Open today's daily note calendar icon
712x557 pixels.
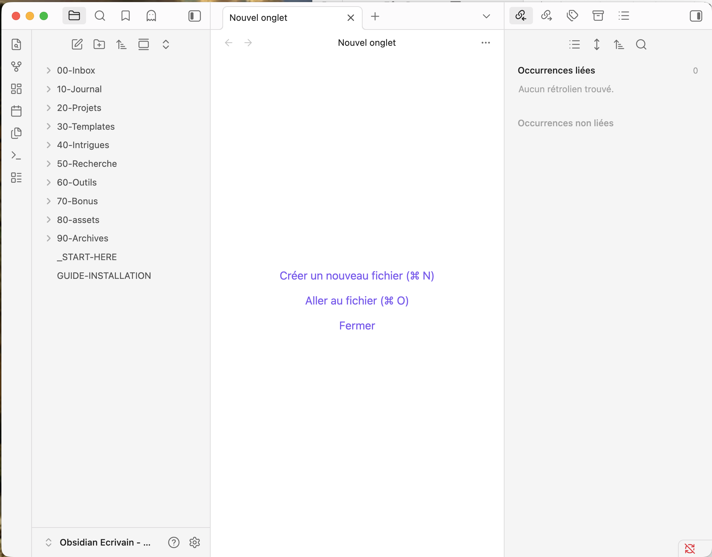click(x=16, y=111)
